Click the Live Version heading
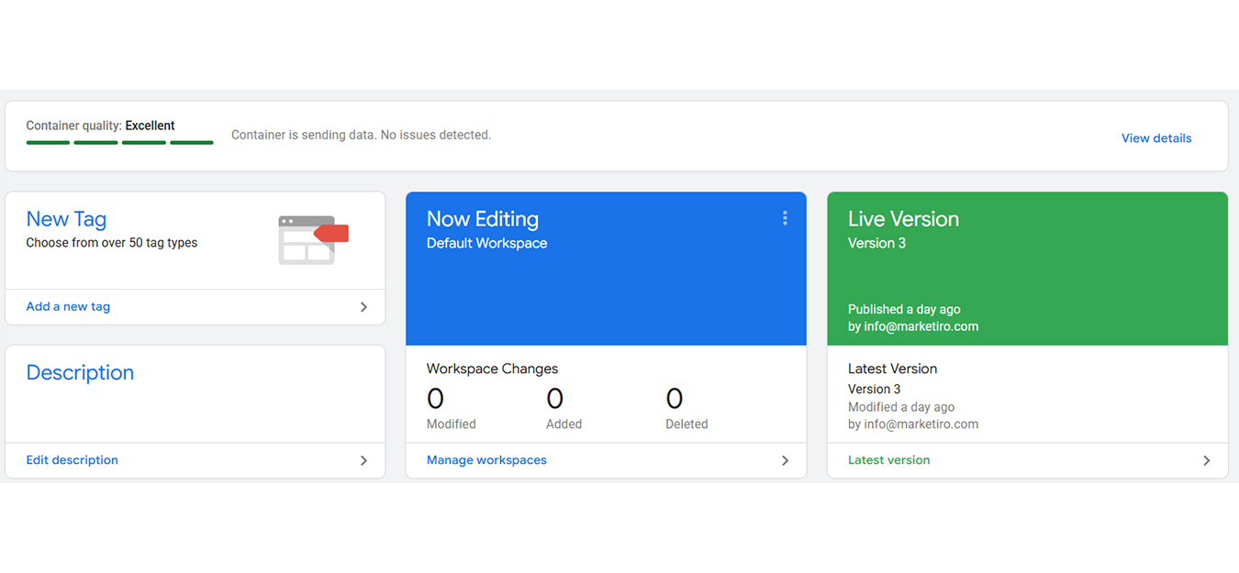This screenshot has height=573, width=1239. [x=903, y=219]
